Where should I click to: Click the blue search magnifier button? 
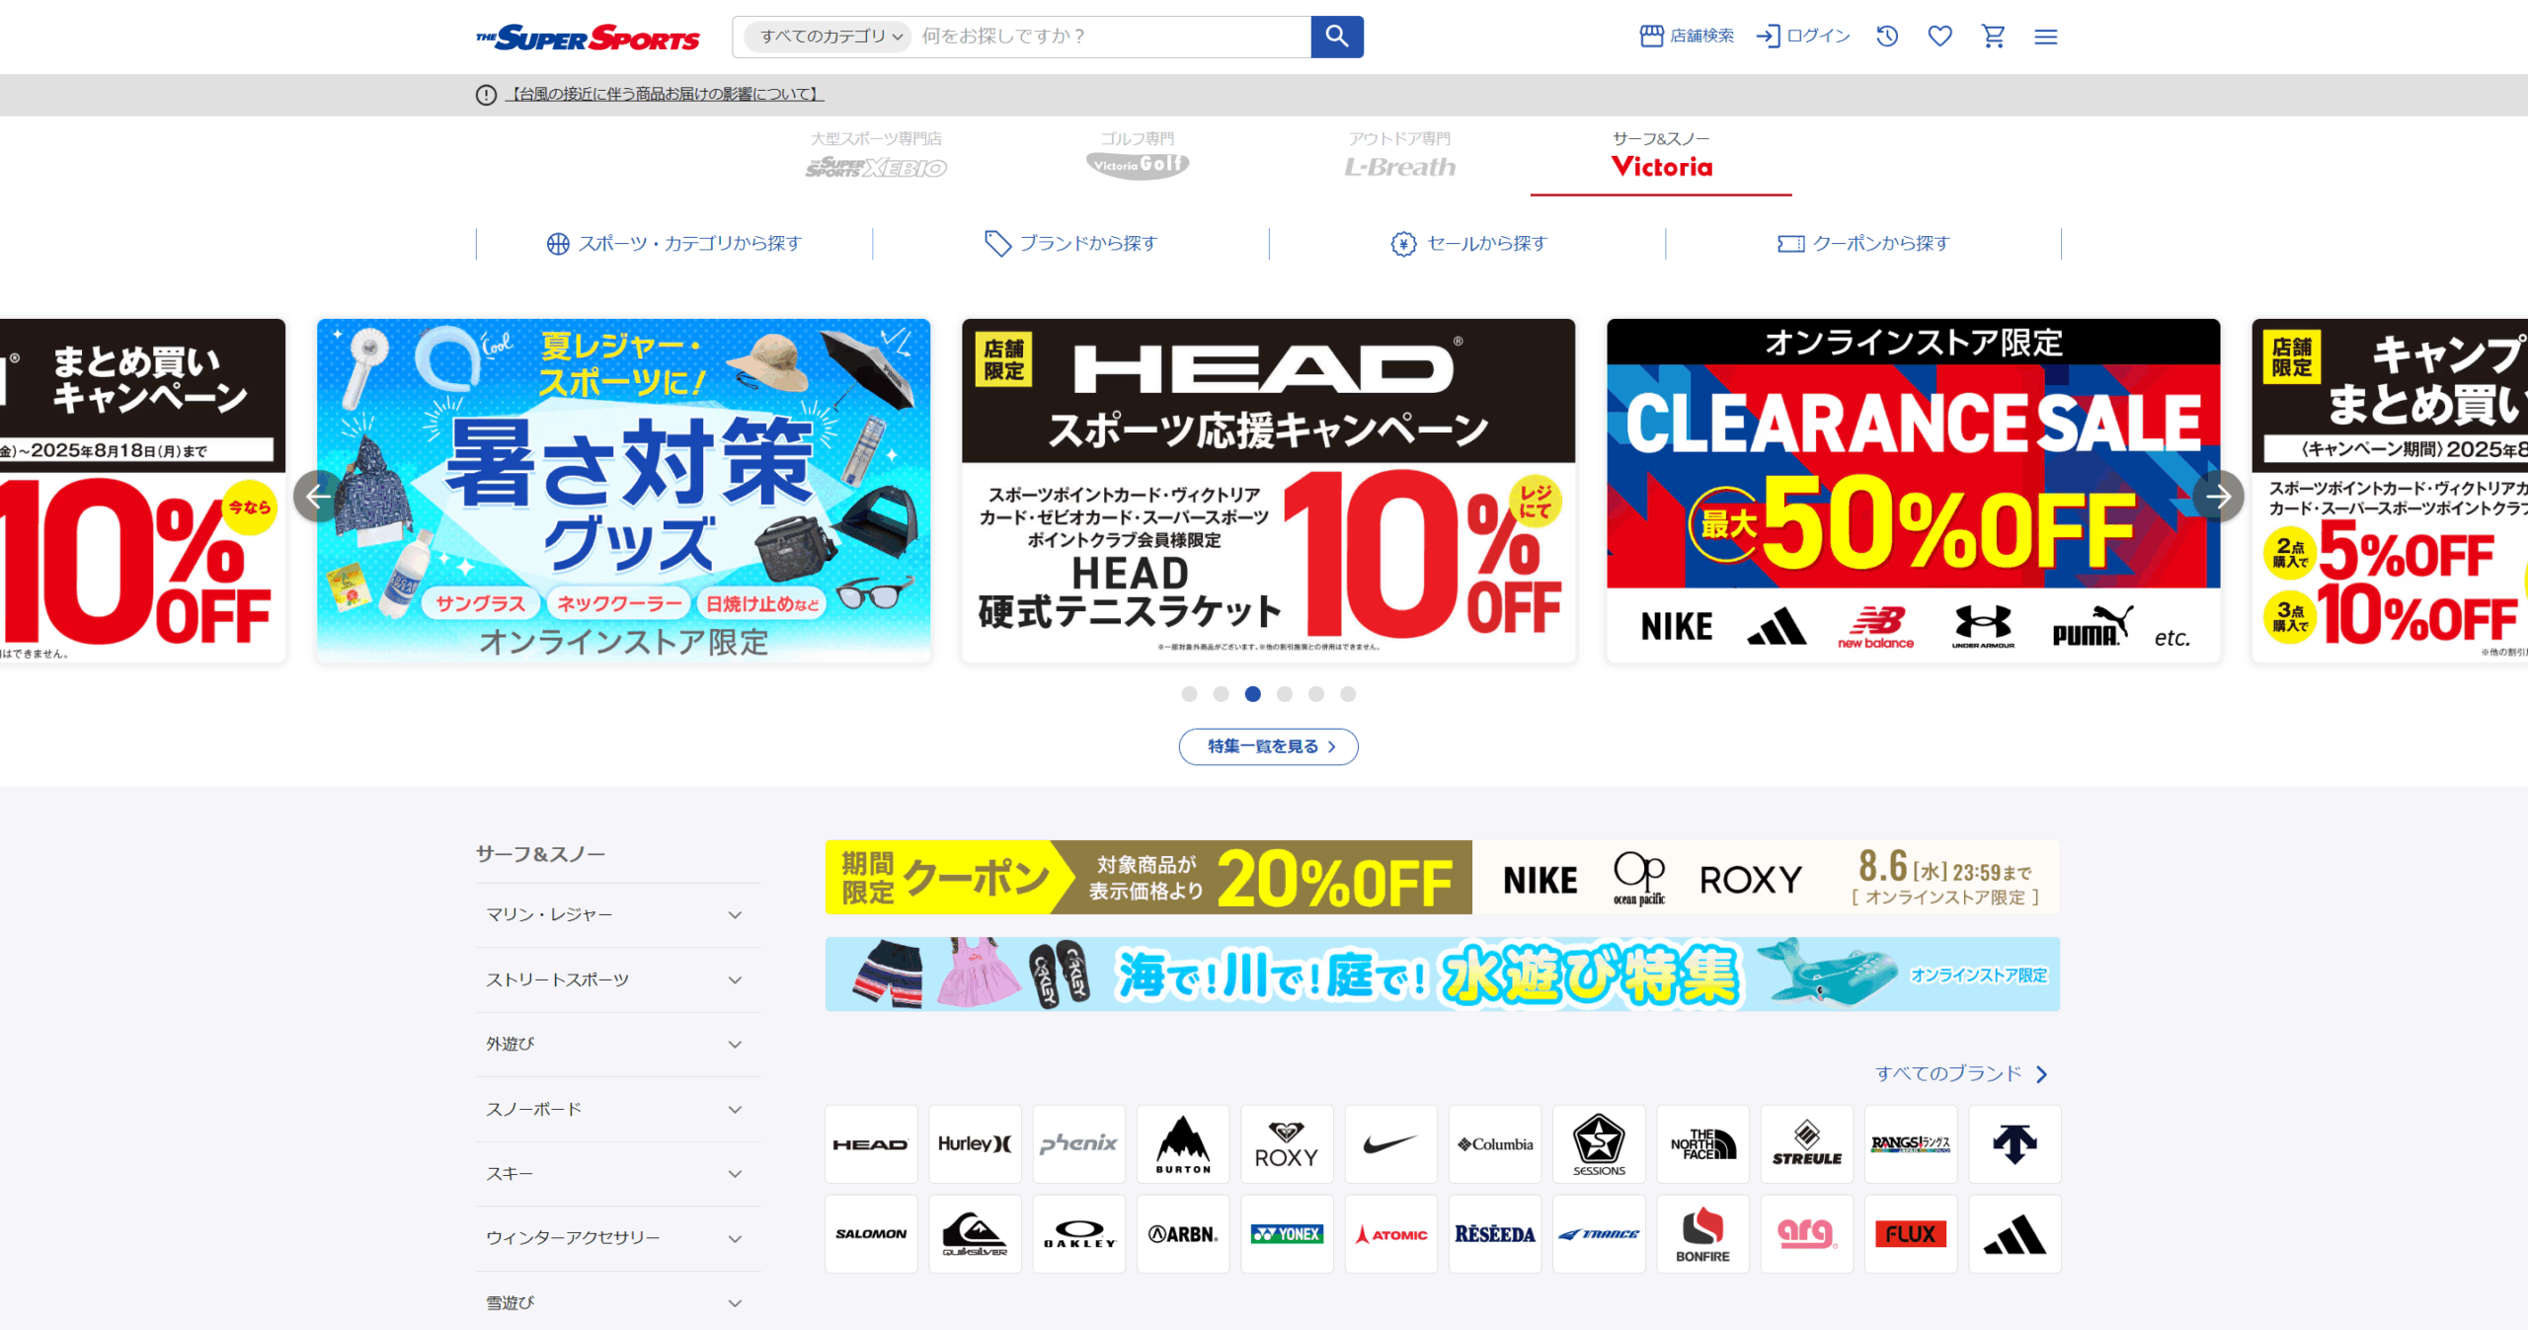tap(1337, 37)
